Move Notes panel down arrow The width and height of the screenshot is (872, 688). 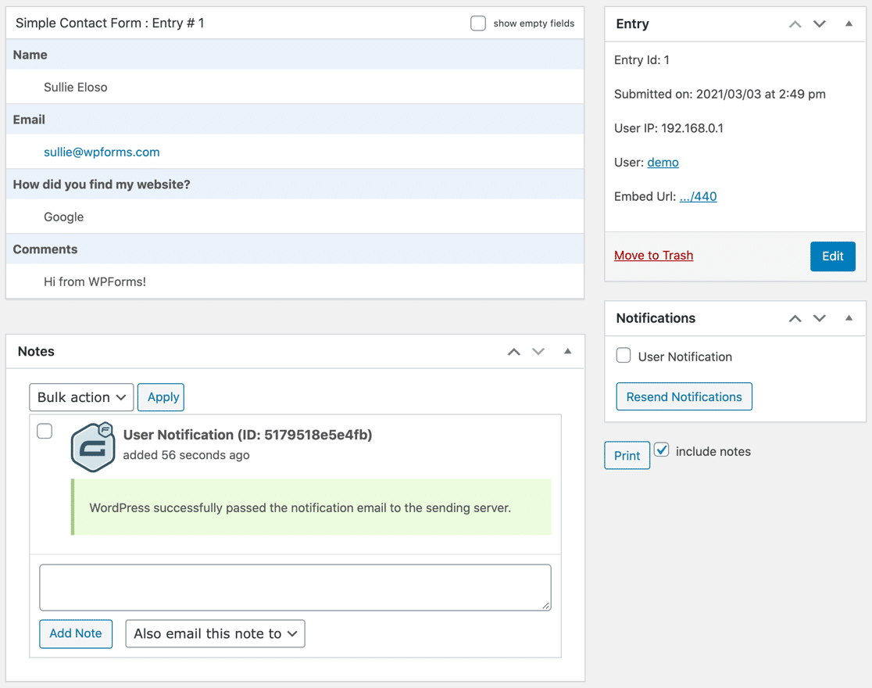tap(538, 352)
